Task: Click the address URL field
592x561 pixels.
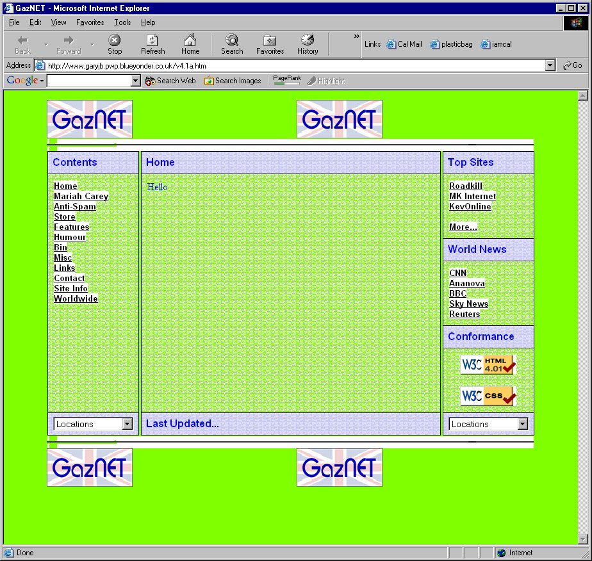Action: [x=295, y=66]
